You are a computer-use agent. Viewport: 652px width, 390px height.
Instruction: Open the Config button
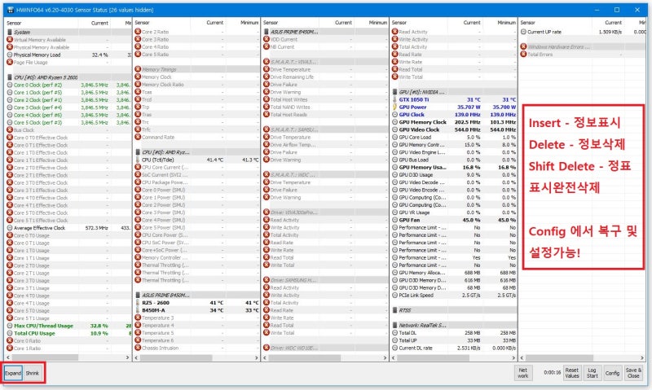point(613,373)
